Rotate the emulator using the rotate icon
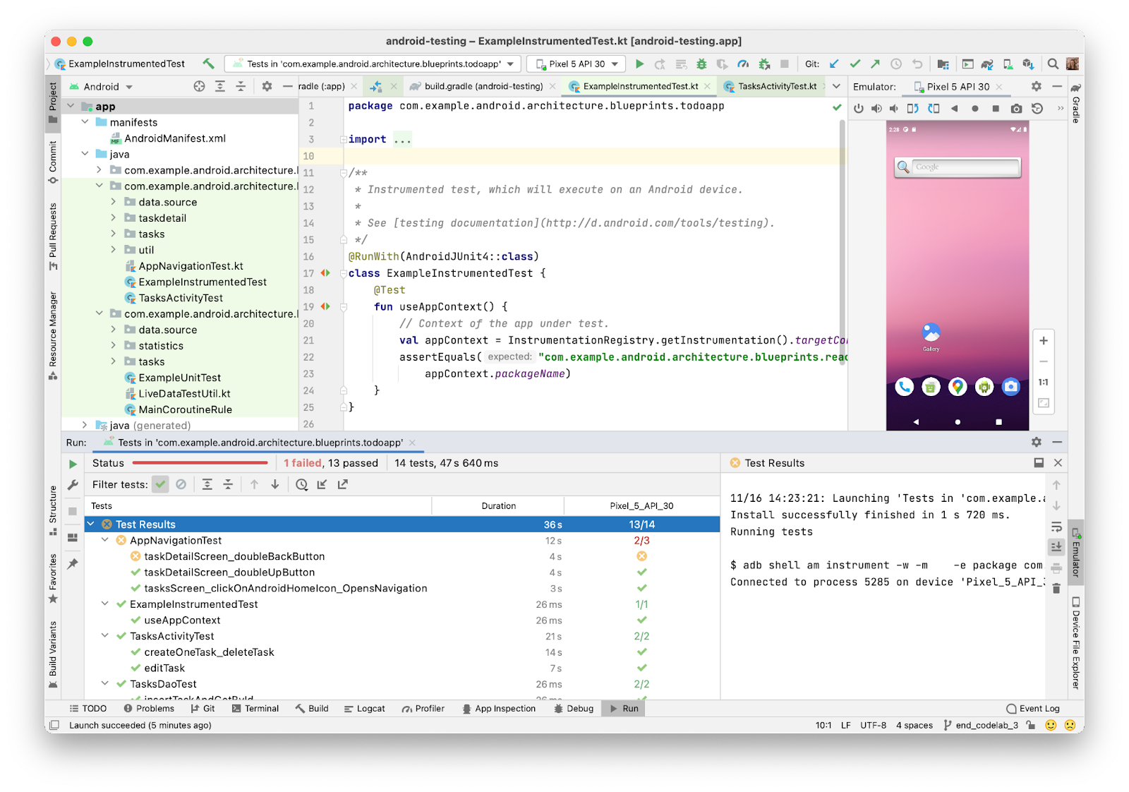Viewport: 1129px width, 792px height. point(912,109)
